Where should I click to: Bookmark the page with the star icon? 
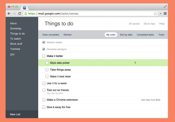point(155,14)
